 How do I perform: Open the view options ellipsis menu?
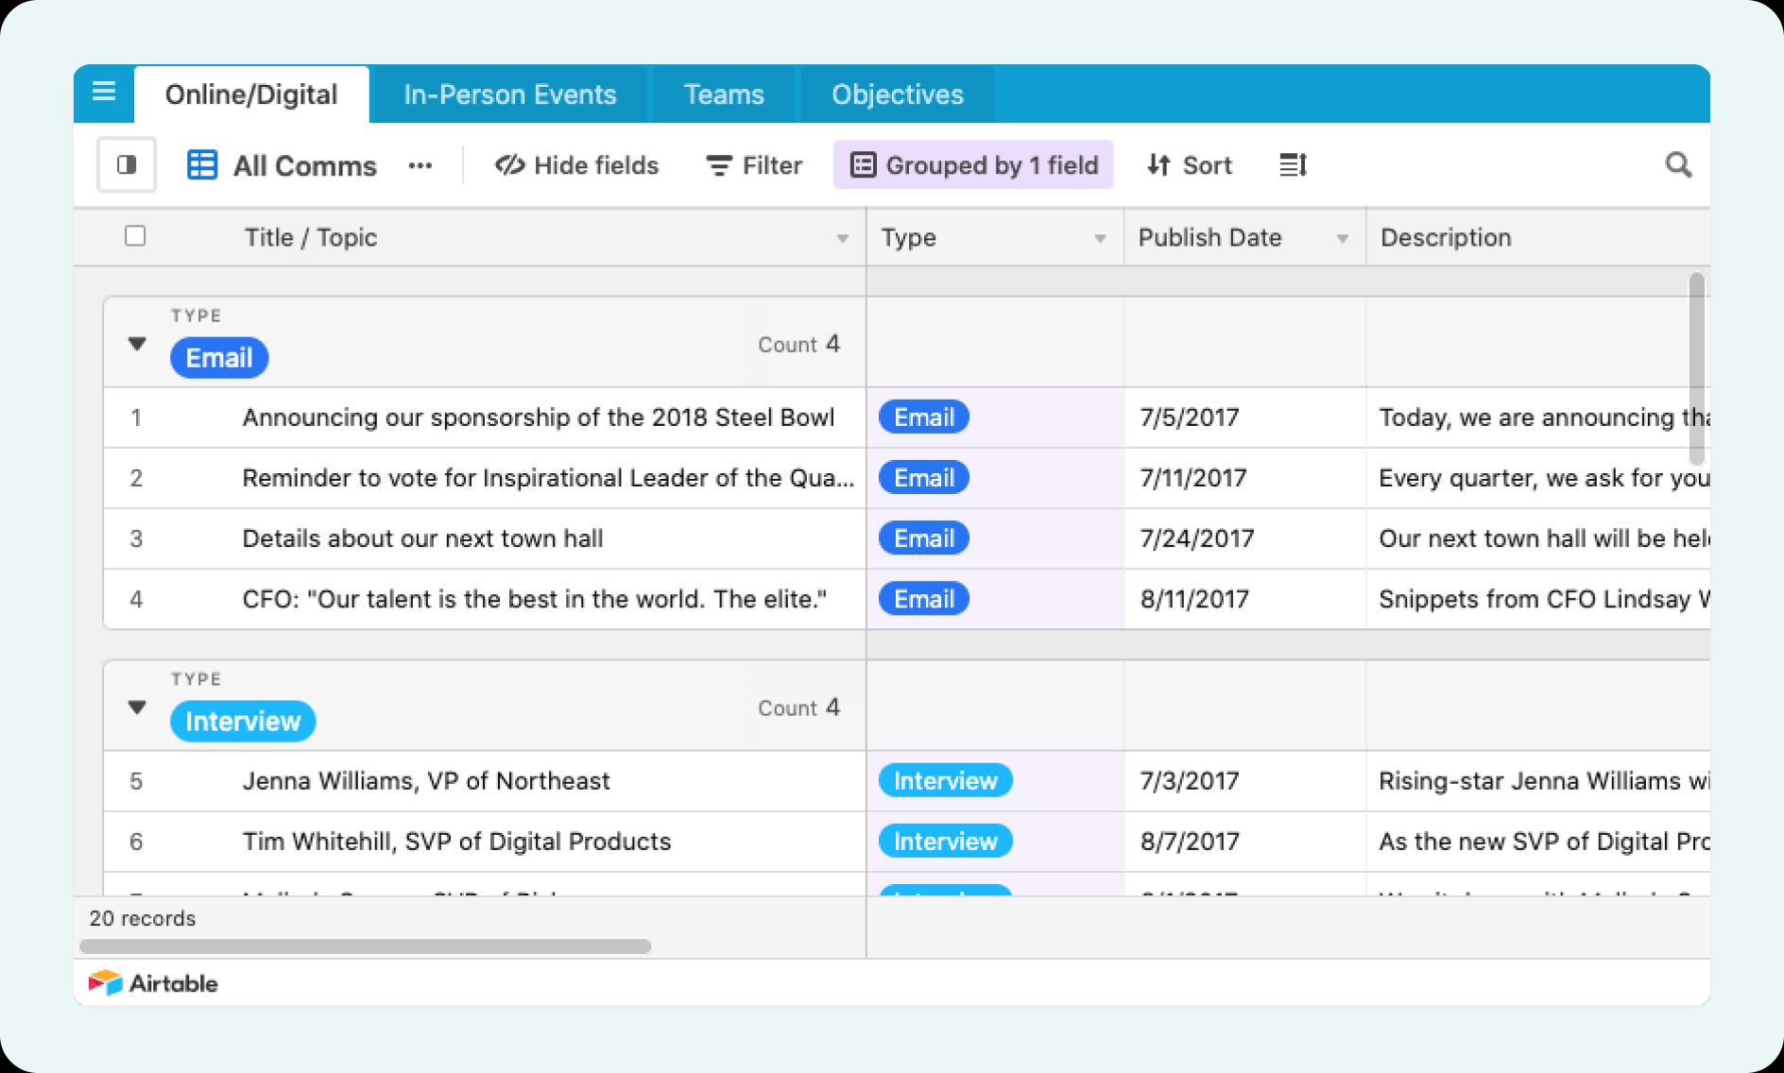click(420, 166)
